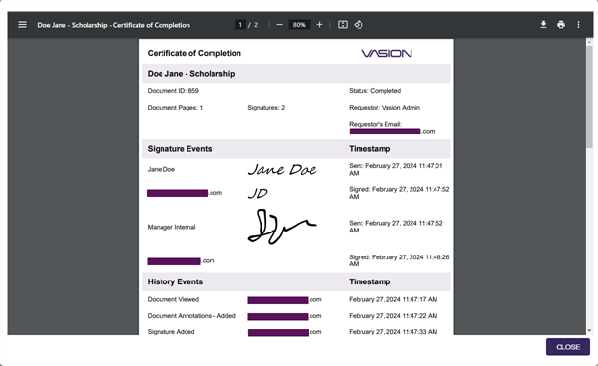Click Document Annotations - Added entry
This screenshot has width=598, height=366.
point(191,316)
